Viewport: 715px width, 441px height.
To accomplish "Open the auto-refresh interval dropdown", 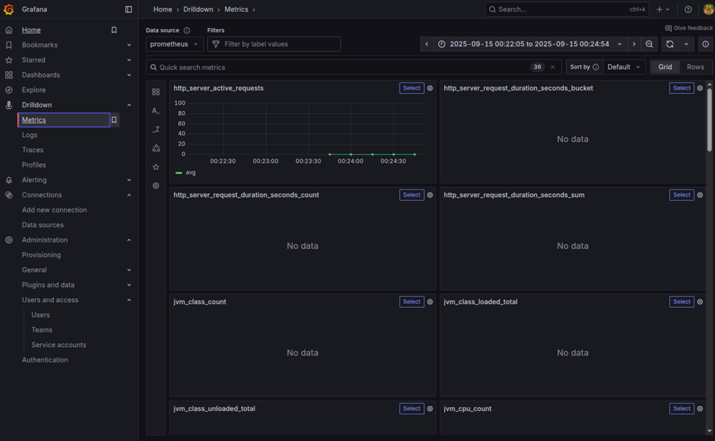I will pos(686,44).
